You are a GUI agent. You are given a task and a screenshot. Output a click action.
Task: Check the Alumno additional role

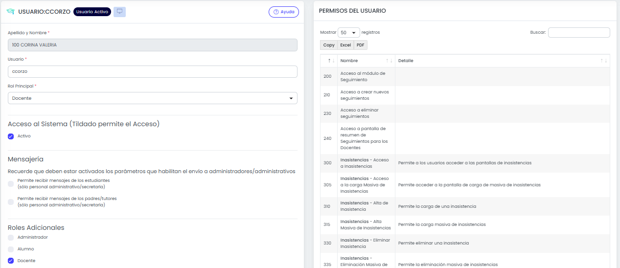click(11, 249)
